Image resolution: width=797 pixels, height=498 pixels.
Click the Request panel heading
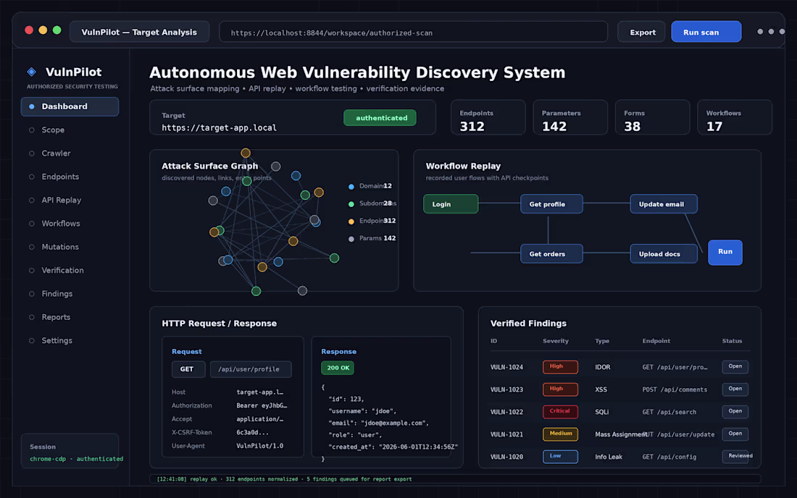pos(186,351)
